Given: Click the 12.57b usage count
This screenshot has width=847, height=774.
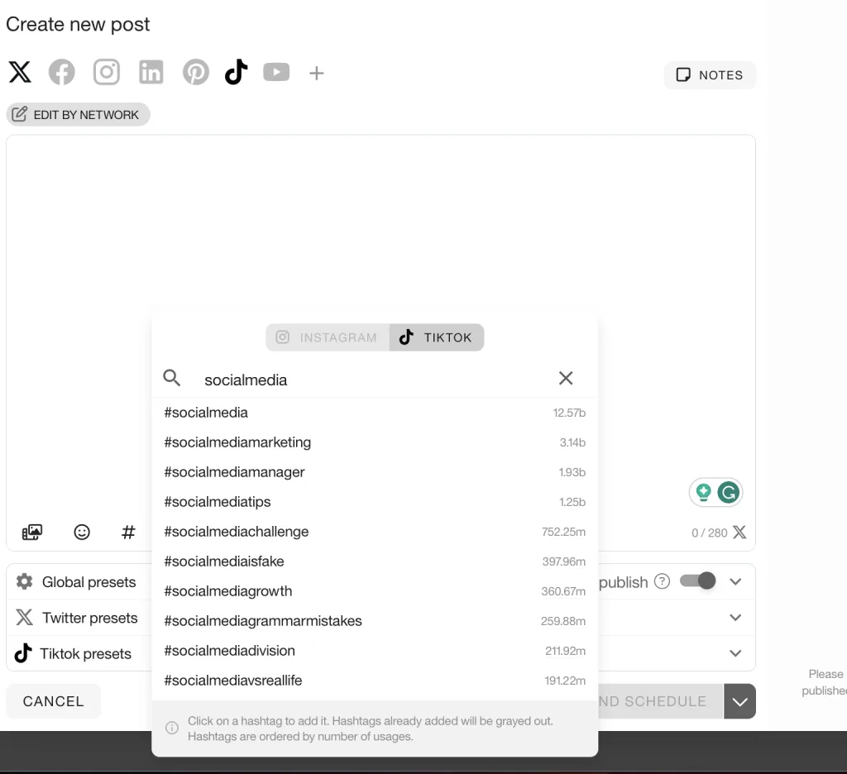Looking at the screenshot, I should click(x=569, y=413).
